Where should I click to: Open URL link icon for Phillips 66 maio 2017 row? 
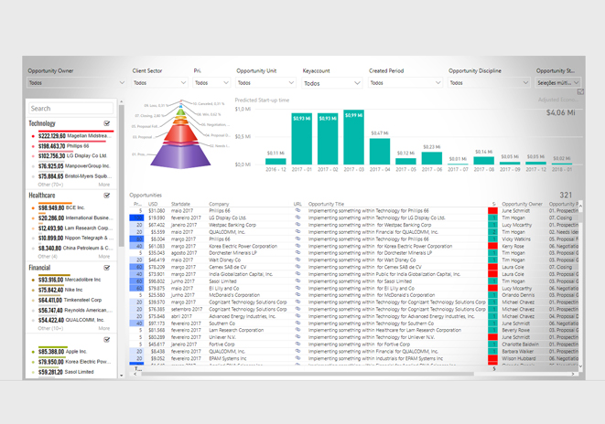[x=297, y=210]
